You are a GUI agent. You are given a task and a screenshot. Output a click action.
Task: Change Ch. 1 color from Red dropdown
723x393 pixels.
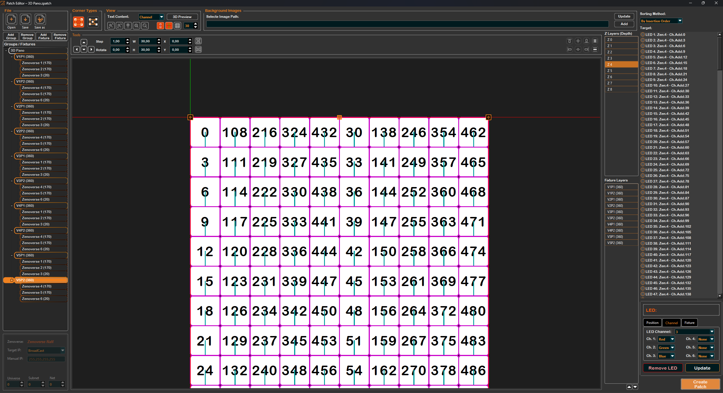(666, 339)
